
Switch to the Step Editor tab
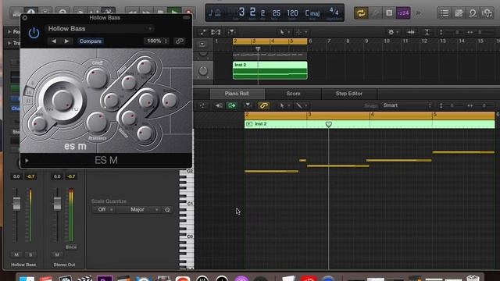pos(349,94)
